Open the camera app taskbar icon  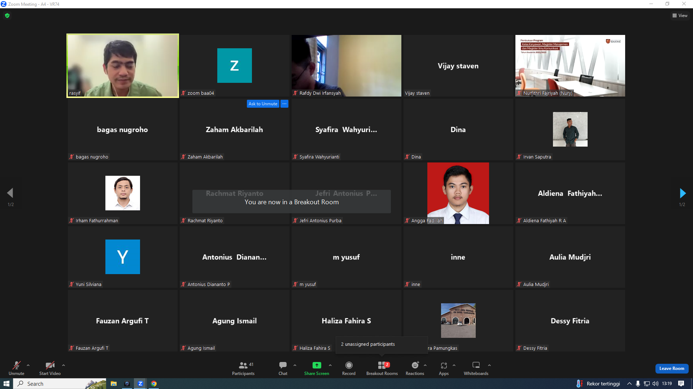(x=127, y=384)
